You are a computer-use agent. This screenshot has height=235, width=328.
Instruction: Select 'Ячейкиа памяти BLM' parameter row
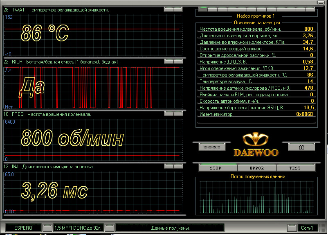[256, 95]
